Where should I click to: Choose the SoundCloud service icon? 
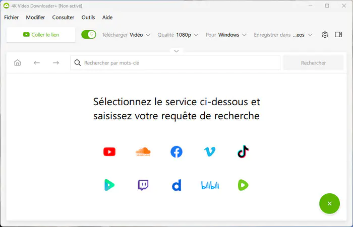coord(143,152)
